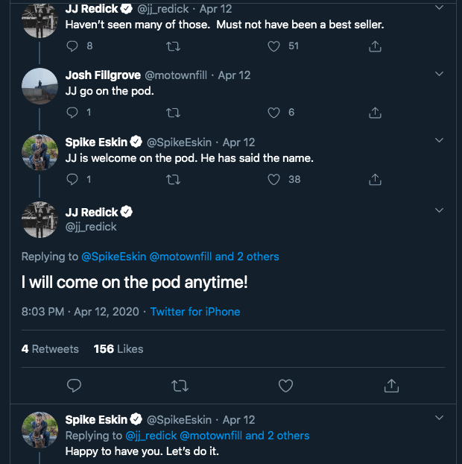Like the main 'come on the pod anytime' tweet
The height and width of the screenshot is (464, 462).
285,386
